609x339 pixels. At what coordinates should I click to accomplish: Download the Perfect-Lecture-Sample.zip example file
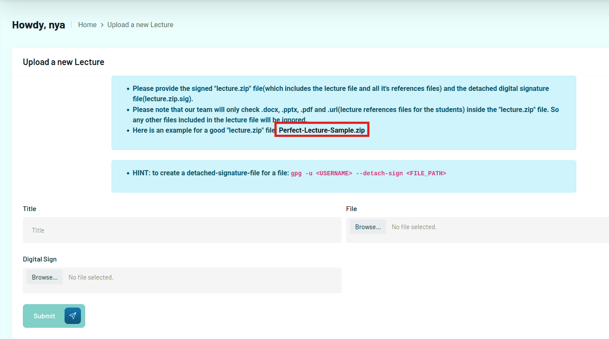(322, 130)
